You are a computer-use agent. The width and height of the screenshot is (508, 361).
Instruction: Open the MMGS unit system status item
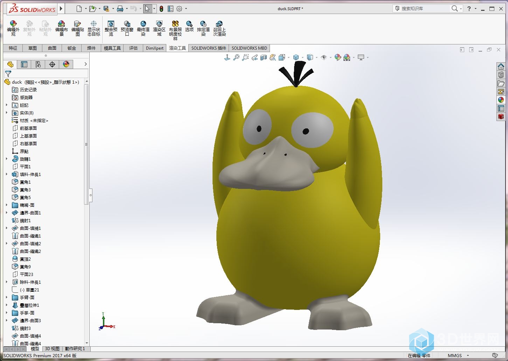[x=455, y=355]
